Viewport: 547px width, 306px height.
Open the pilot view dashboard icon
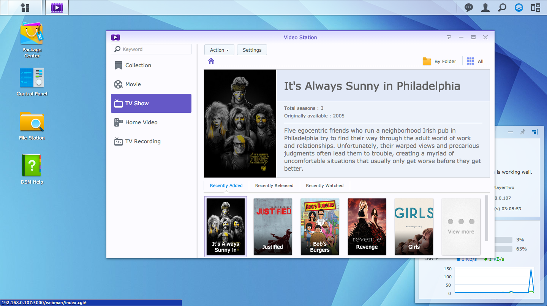point(519,8)
